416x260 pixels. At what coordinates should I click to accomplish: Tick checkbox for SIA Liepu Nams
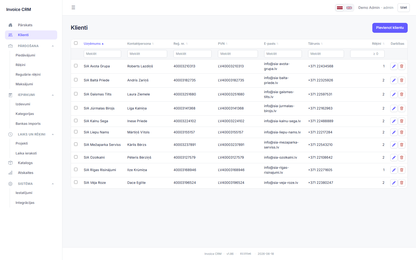[x=76, y=132]
